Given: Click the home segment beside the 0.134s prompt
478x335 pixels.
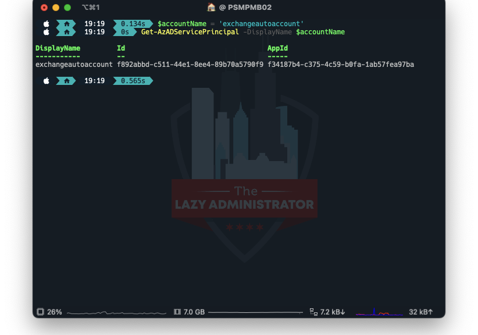Looking at the screenshot, I should click(x=66, y=23).
